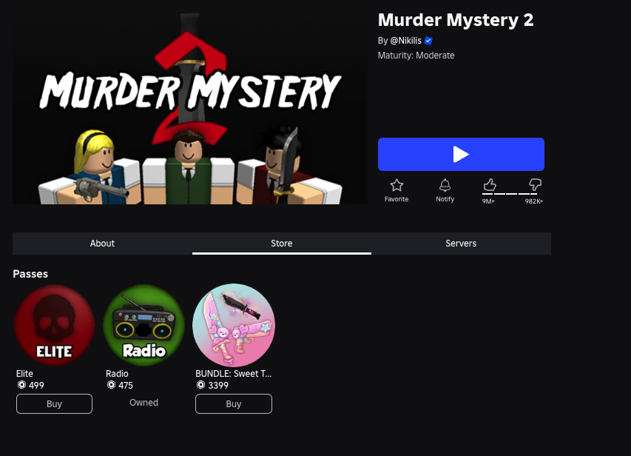
Task: Buy the BUNDLE: Sweet T... pass
Action: 234,403
